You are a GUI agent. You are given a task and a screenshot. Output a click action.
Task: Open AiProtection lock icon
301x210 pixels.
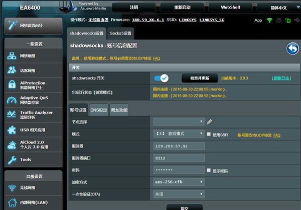click(12, 84)
